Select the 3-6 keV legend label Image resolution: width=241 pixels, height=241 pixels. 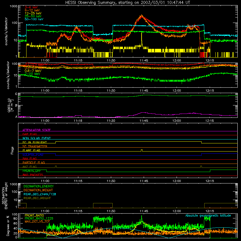point(31,7)
